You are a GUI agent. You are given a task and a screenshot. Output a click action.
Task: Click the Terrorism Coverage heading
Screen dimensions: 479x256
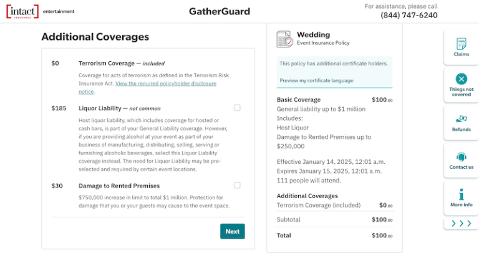[x=106, y=63]
